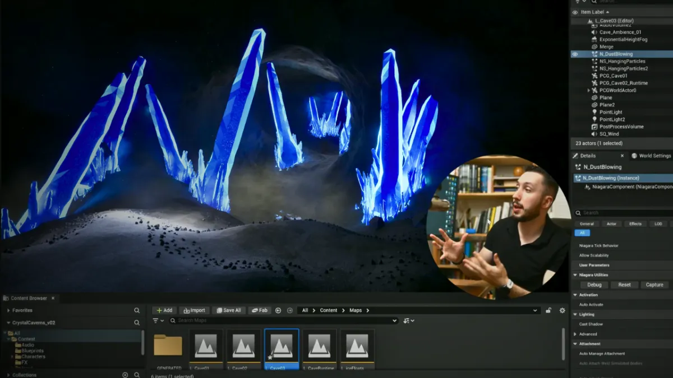Open the sort options dropdown in Content Browser
The image size is (673, 378).
tap(409, 321)
